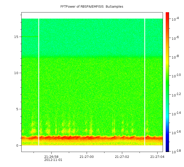Click the colorbar label 10^-10
Viewport: 184px width, 167px height.
(x=176, y=76)
